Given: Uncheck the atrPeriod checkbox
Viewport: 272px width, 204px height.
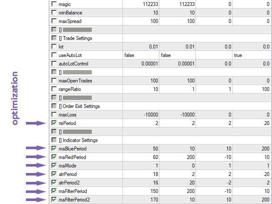Looking at the screenshot, I should coord(54,174).
